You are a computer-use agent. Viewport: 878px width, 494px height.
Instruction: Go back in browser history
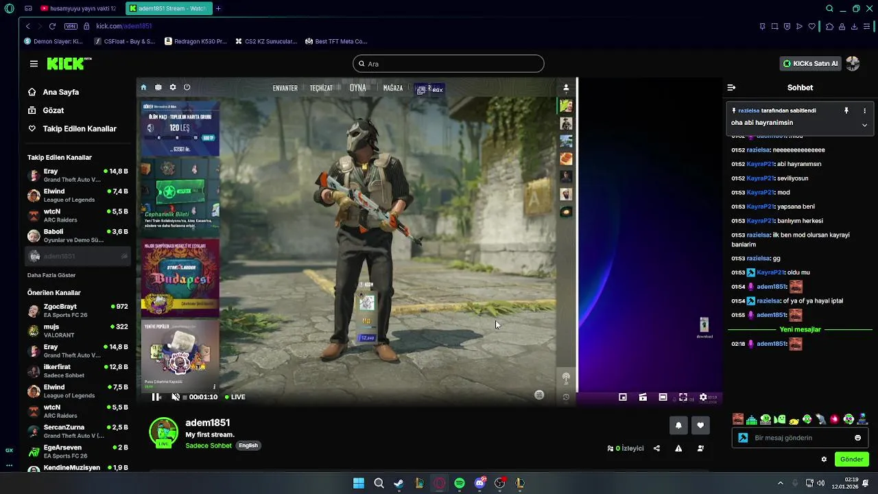pos(27,26)
